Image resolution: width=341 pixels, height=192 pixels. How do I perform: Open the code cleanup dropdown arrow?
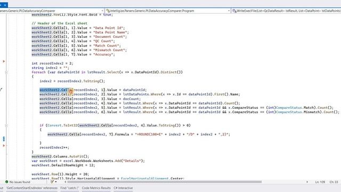coord(56,182)
